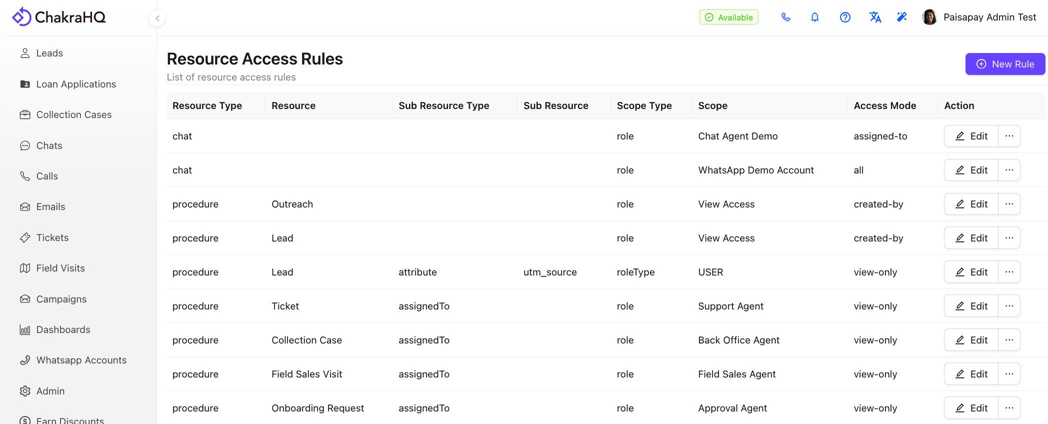
Task: Click the phone dialer icon in header
Action: click(786, 17)
